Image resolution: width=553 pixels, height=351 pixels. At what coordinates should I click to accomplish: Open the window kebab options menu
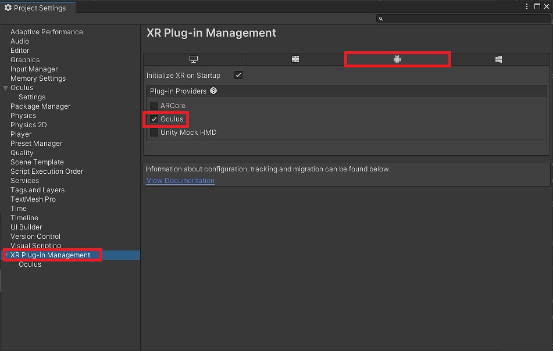(527, 6)
